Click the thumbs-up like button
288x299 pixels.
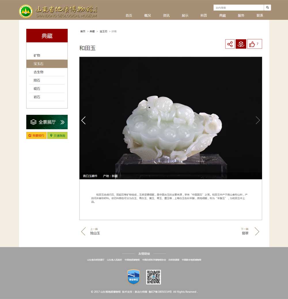255,44
